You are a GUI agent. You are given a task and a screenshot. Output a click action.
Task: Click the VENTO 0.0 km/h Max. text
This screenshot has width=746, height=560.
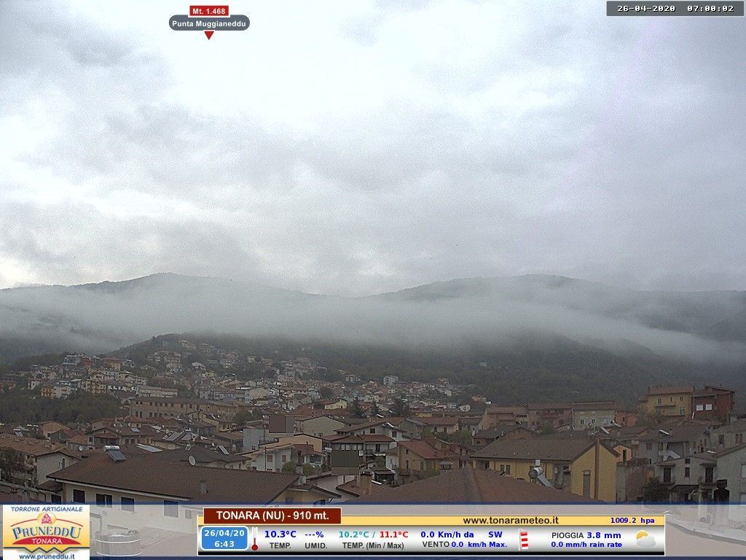pos(464,544)
